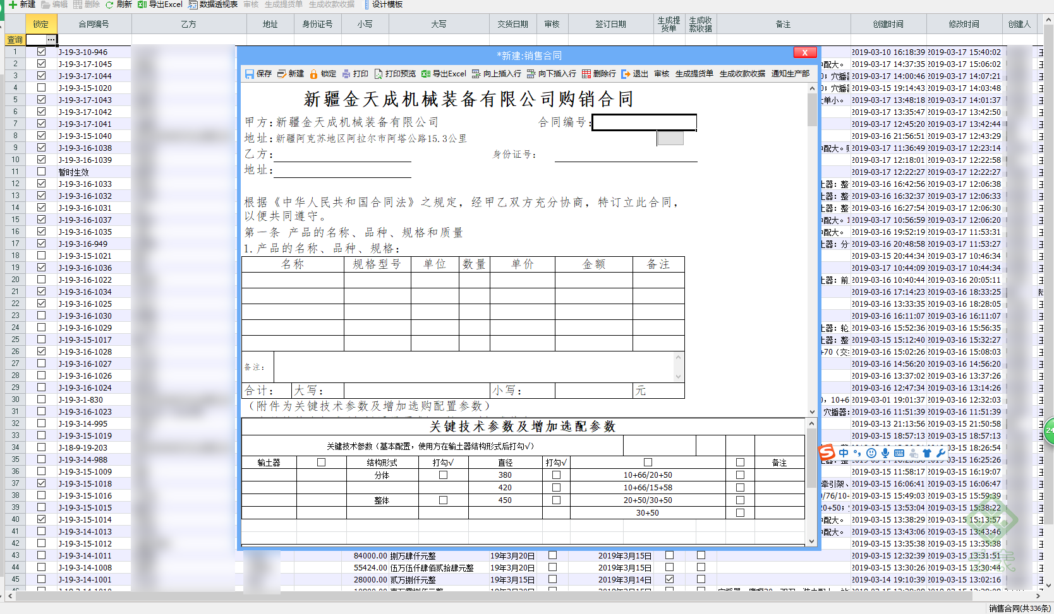
Task: Click the 身份证号 blank line in the contract form
Action: pyautogui.click(x=626, y=155)
